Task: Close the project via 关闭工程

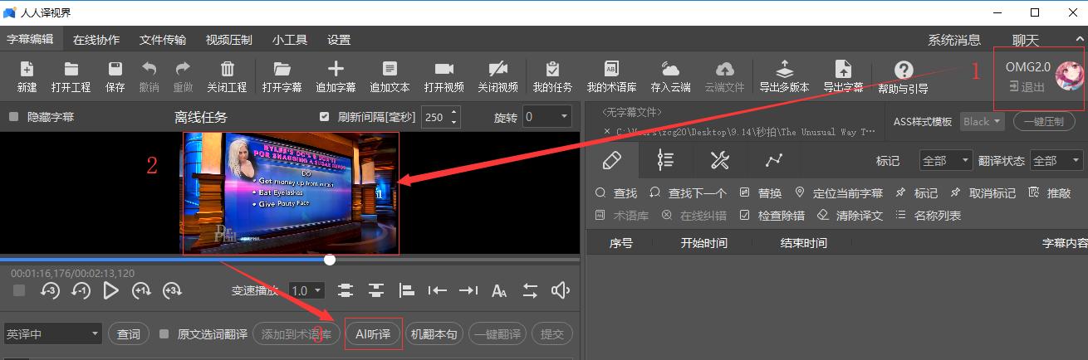Action: pyautogui.click(x=227, y=76)
